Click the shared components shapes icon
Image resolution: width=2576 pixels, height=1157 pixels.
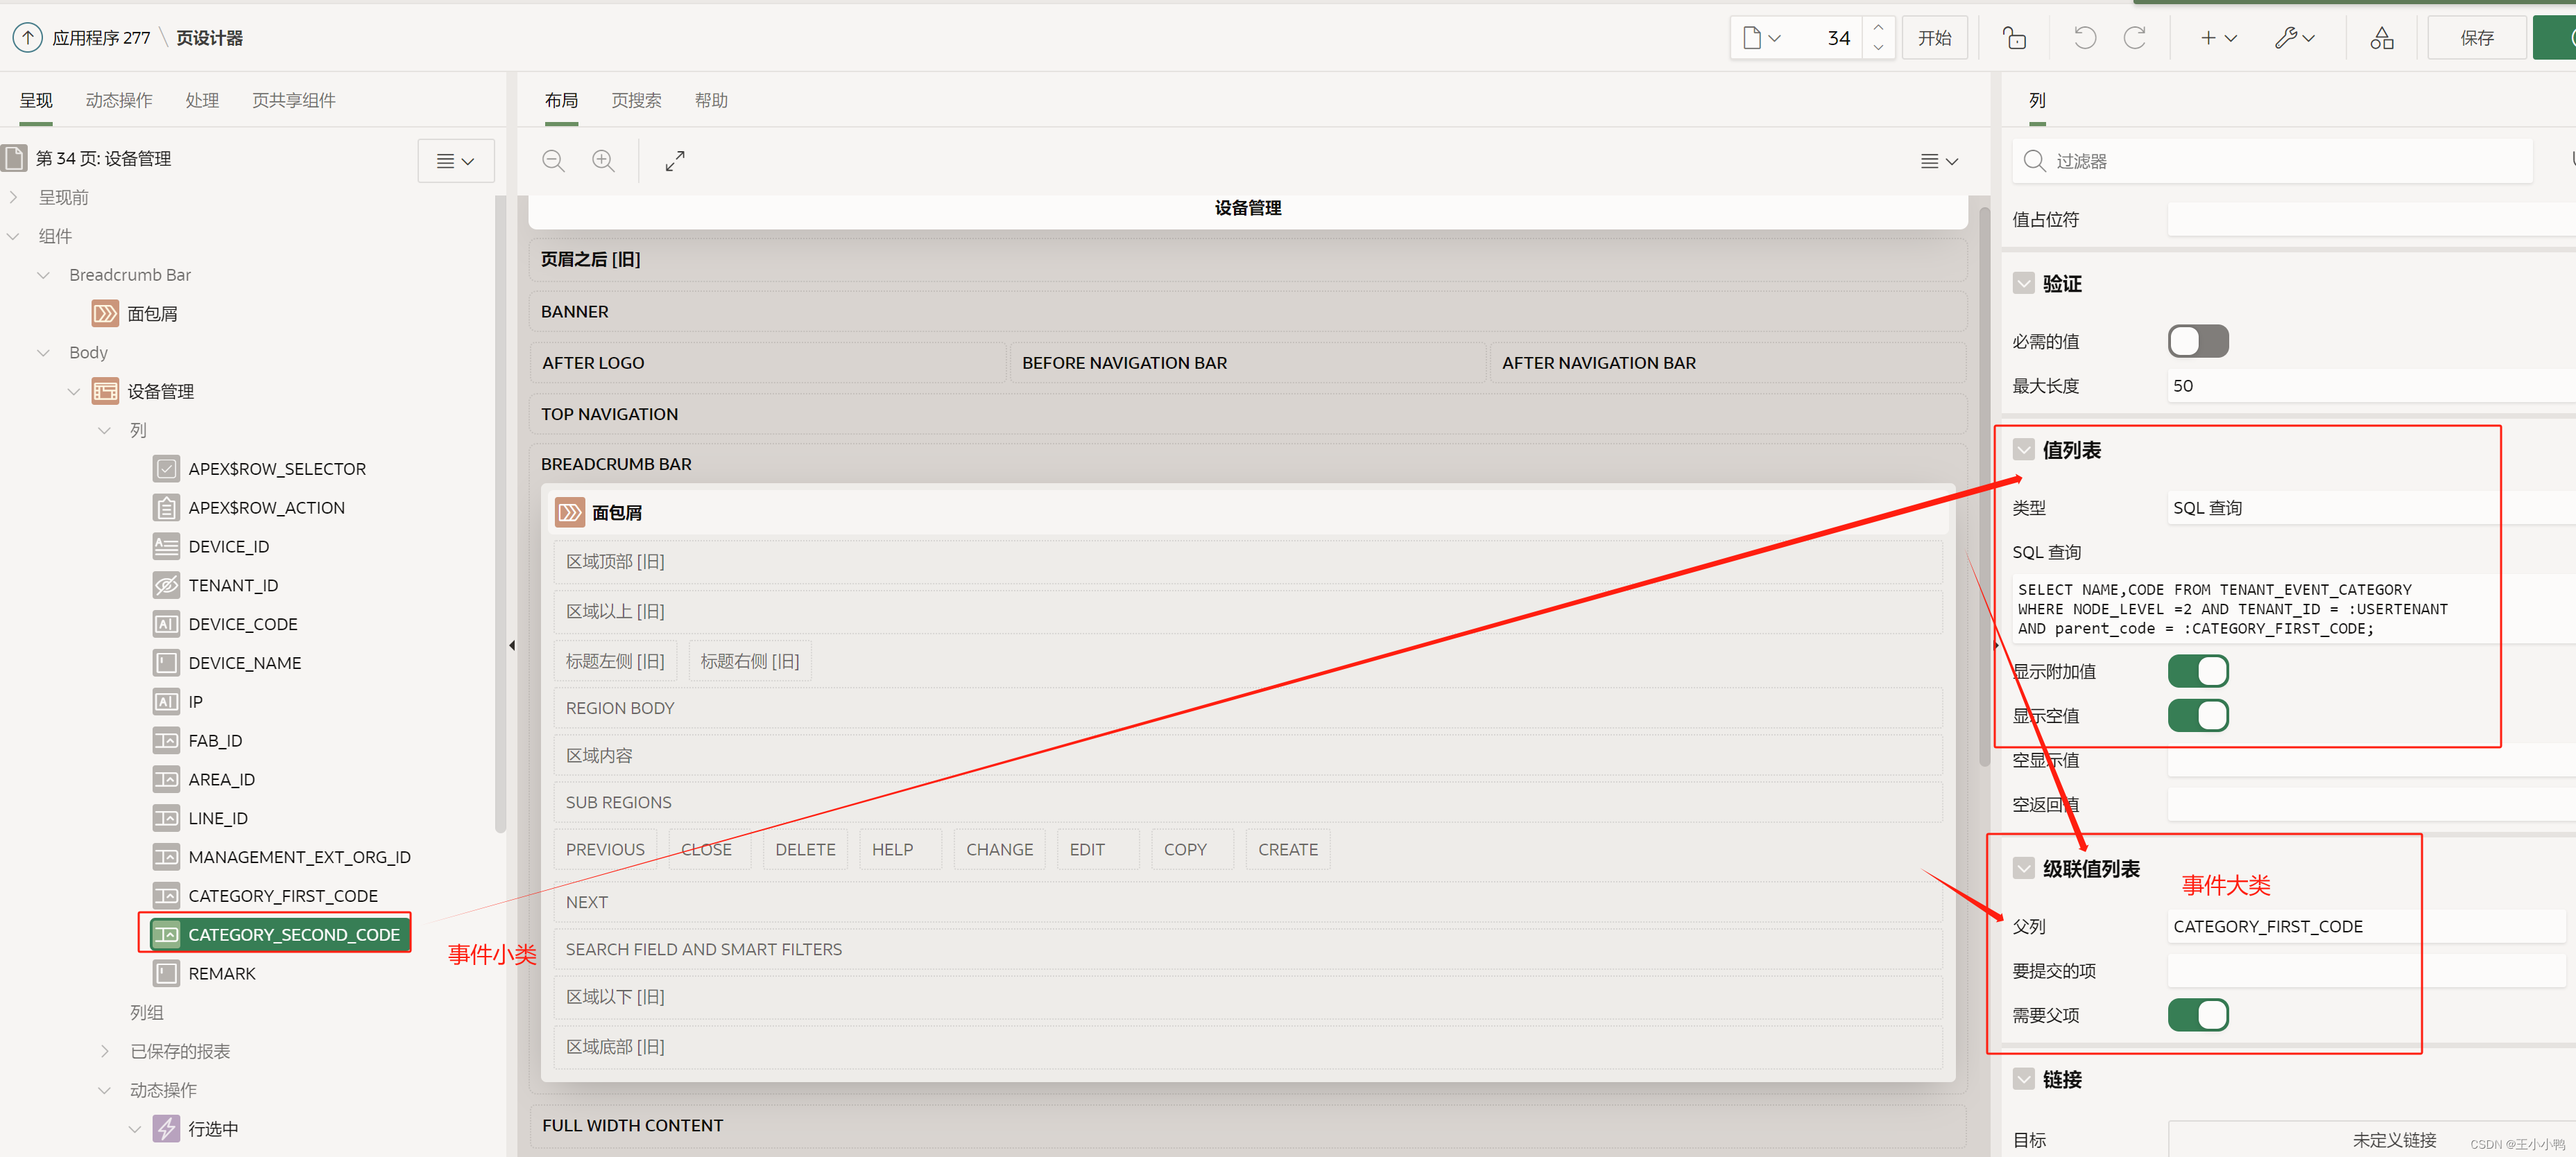coord(2381,38)
